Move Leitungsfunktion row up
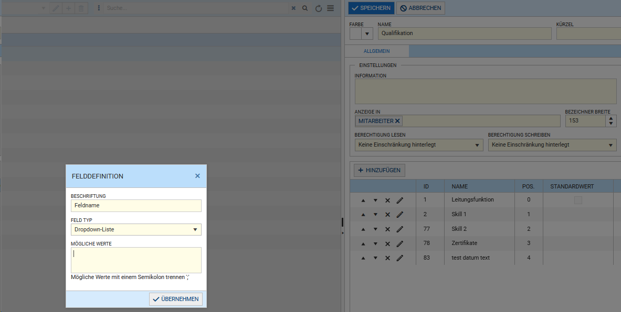 click(x=363, y=200)
